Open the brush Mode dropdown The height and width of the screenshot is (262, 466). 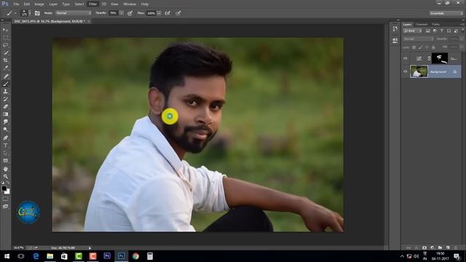pyautogui.click(x=74, y=13)
